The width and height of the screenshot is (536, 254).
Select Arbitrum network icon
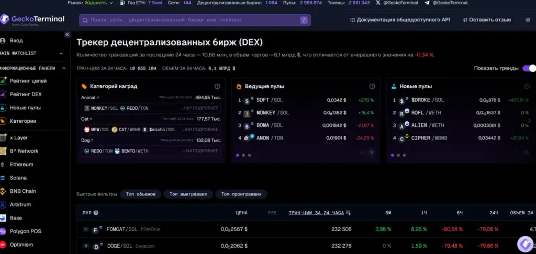click(3, 204)
